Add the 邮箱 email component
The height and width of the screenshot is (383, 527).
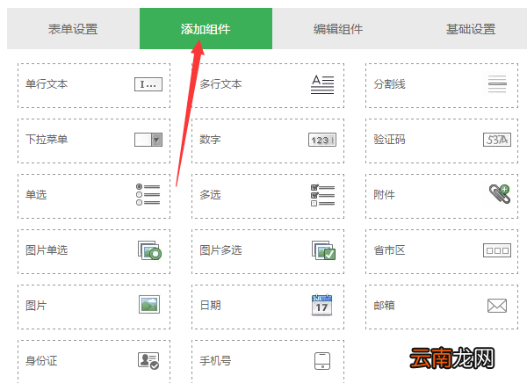click(442, 307)
